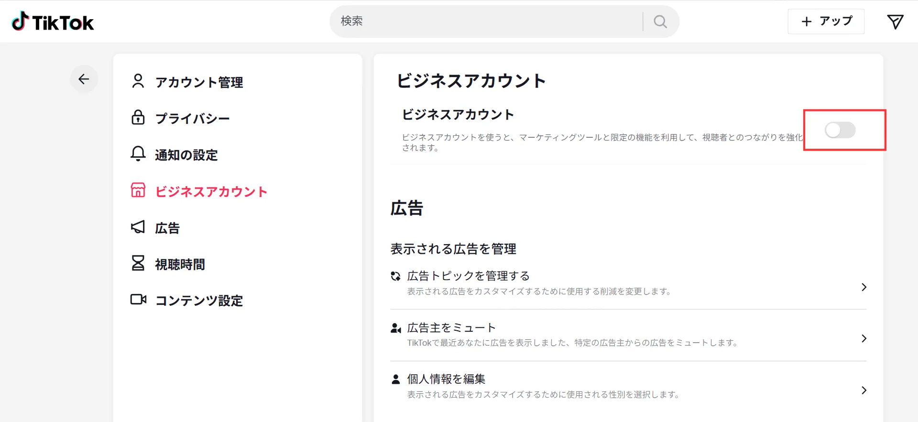Expand 広告トピックを管理する chevron
Image resolution: width=918 pixels, height=422 pixels.
[863, 287]
